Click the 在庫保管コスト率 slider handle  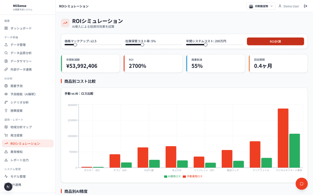[x=142, y=44]
